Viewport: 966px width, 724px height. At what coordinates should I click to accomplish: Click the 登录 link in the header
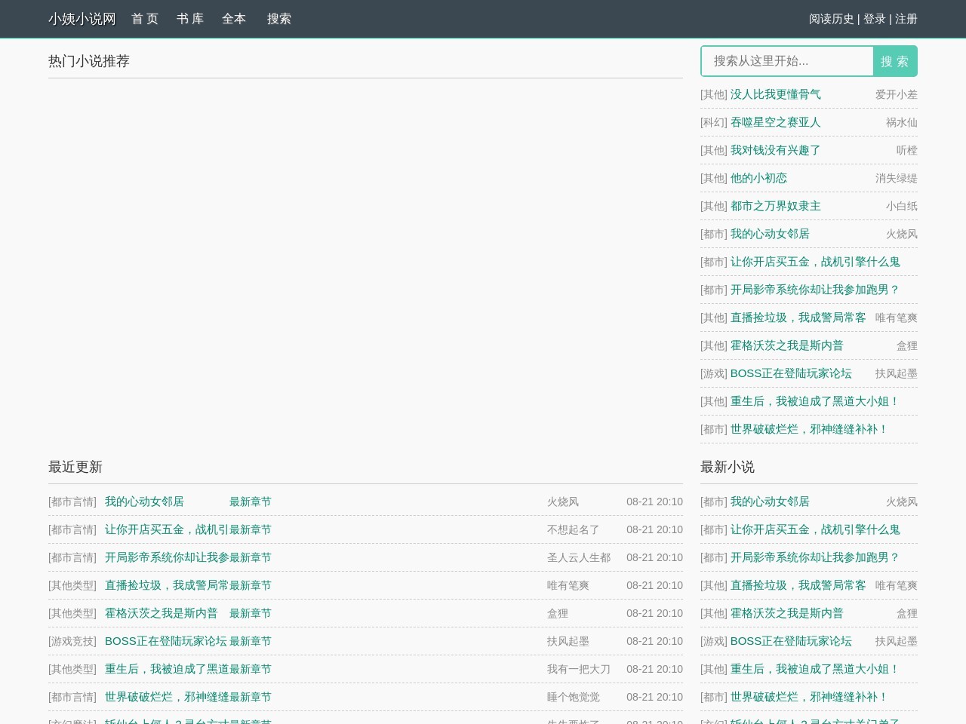tap(874, 19)
